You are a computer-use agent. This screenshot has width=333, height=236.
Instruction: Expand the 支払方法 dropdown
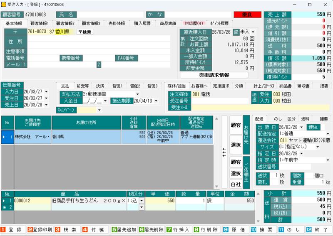(x=138, y=94)
